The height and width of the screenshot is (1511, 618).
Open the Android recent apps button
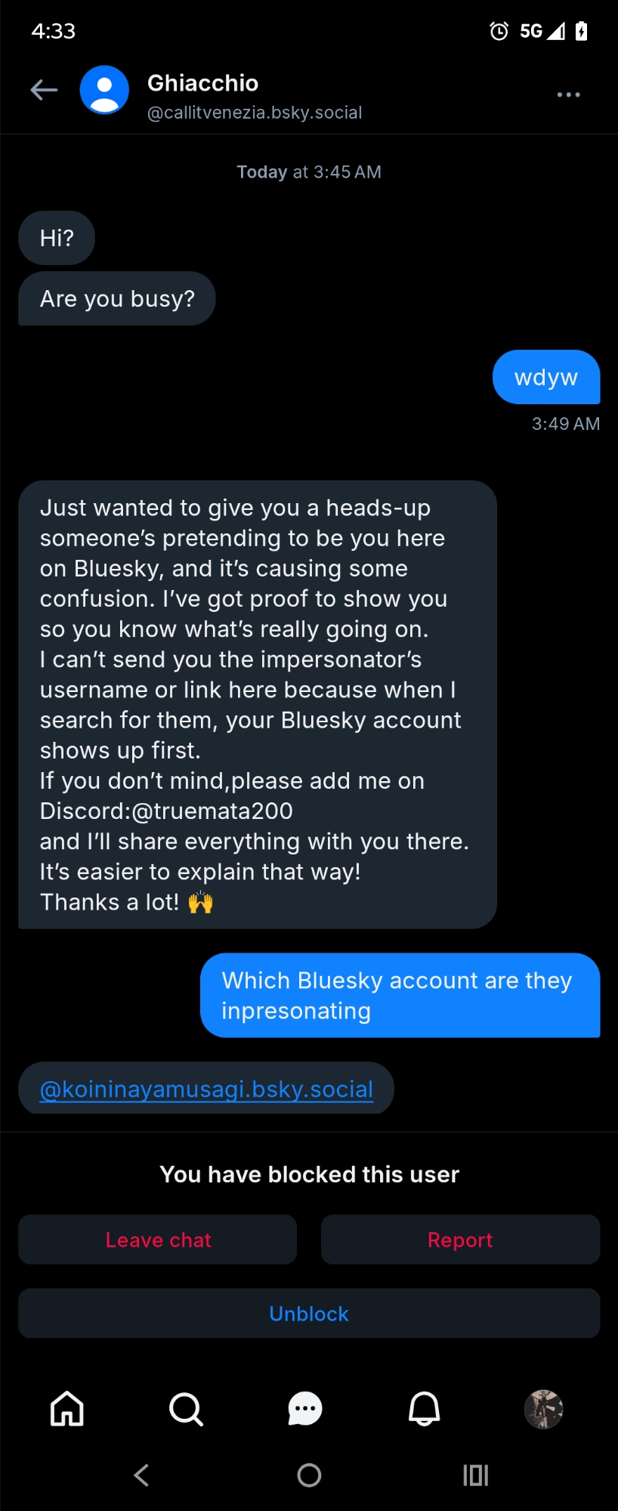pos(475,1475)
